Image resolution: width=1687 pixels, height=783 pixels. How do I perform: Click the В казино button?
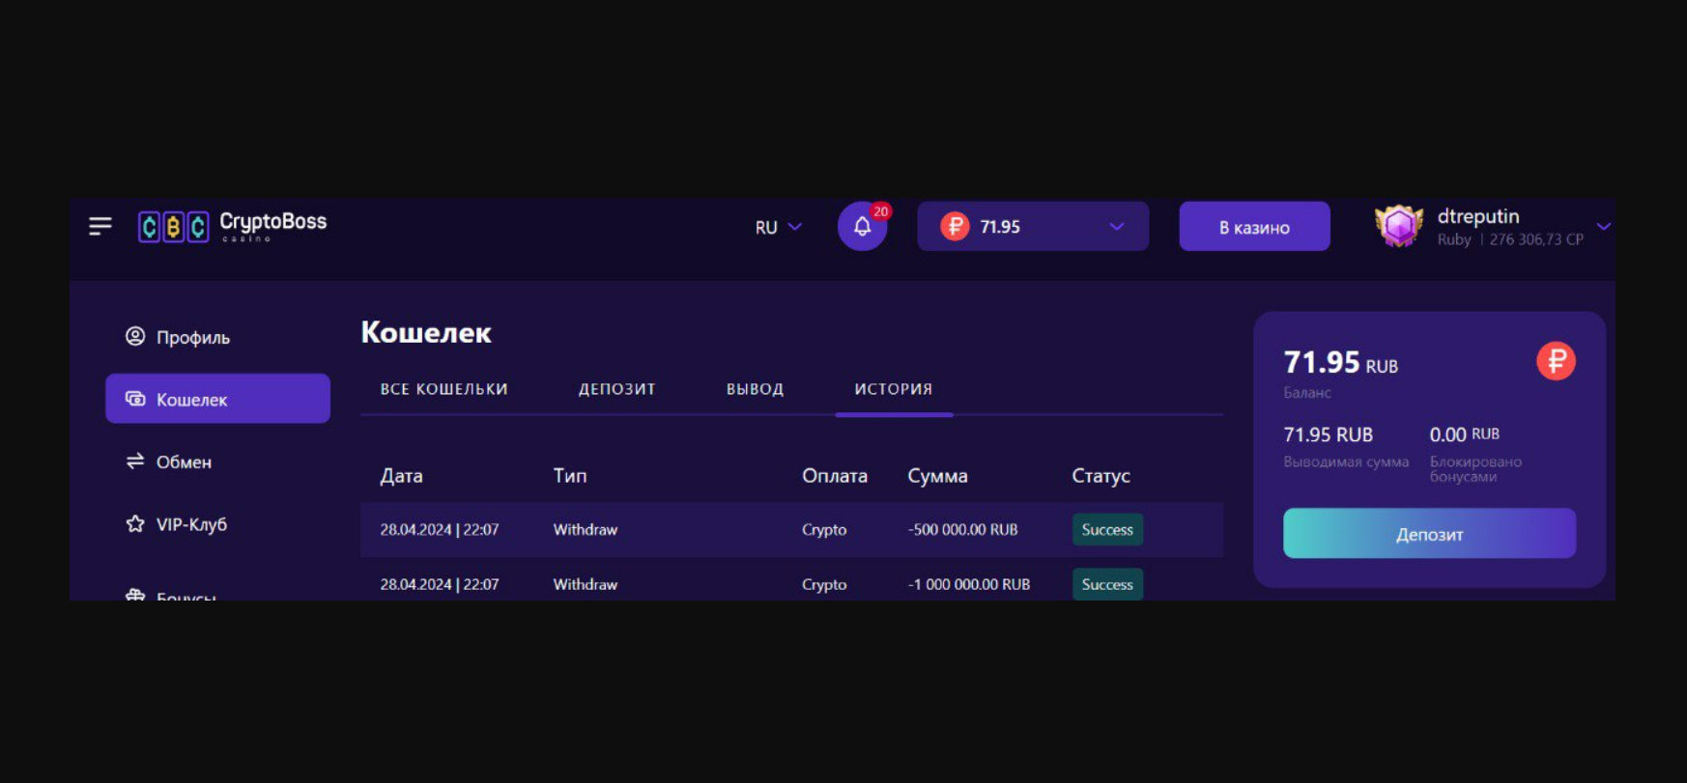1254,227
